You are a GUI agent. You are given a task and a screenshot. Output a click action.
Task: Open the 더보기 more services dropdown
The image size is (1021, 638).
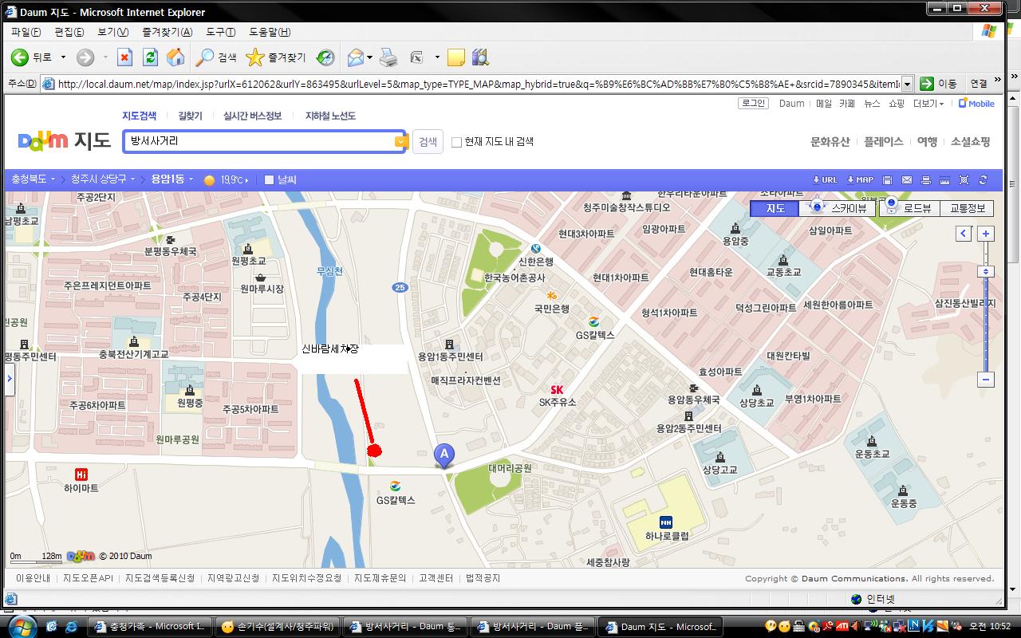click(x=928, y=104)
